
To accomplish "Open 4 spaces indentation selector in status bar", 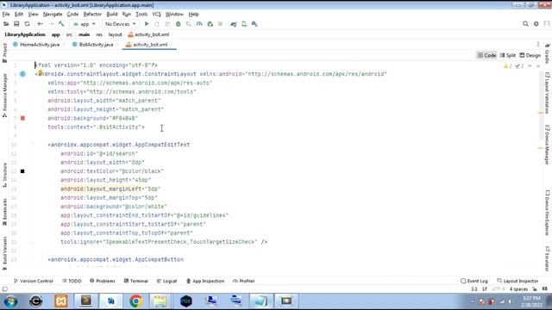I will pyautogui.click(x=518, y=289).
